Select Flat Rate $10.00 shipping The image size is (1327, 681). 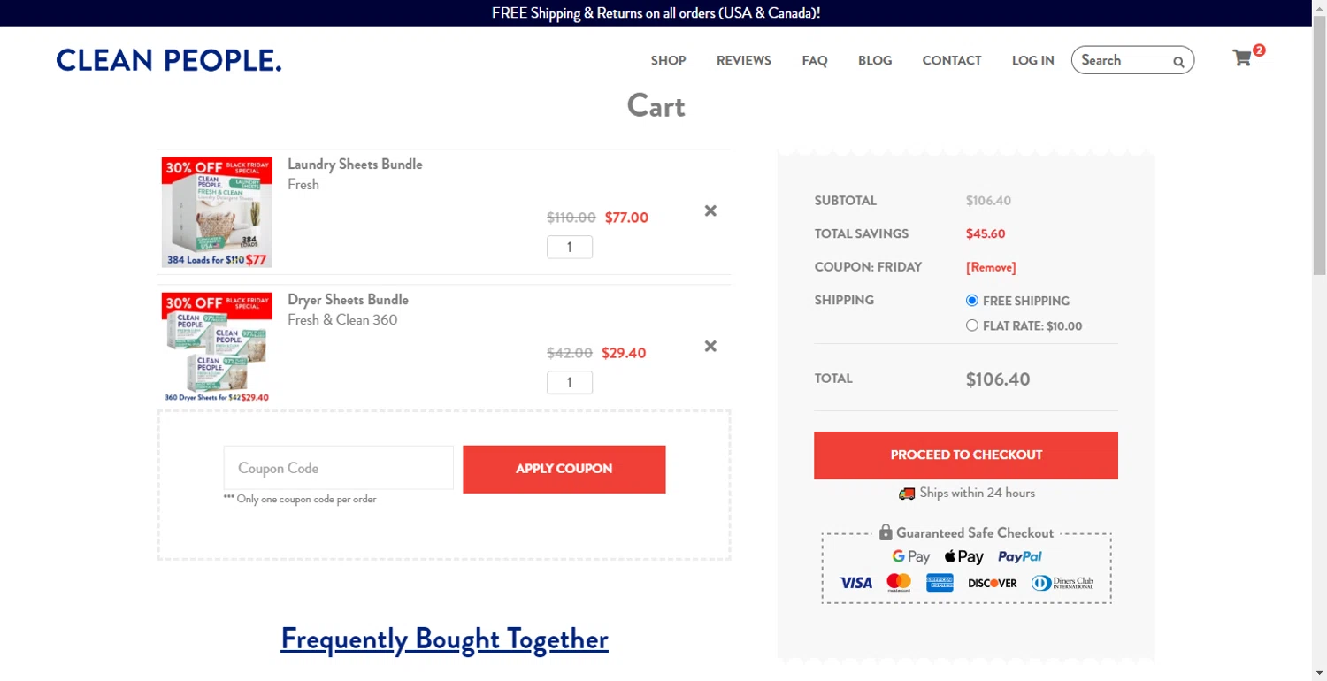[x=972, y=325]
